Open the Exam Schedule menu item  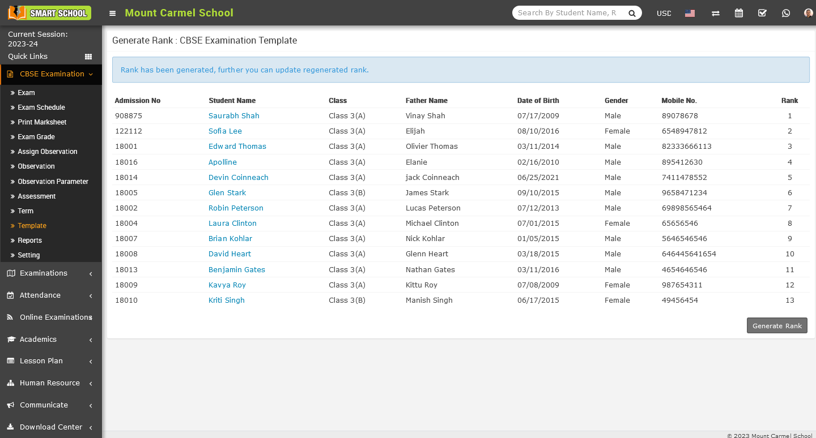click(41, 108)
